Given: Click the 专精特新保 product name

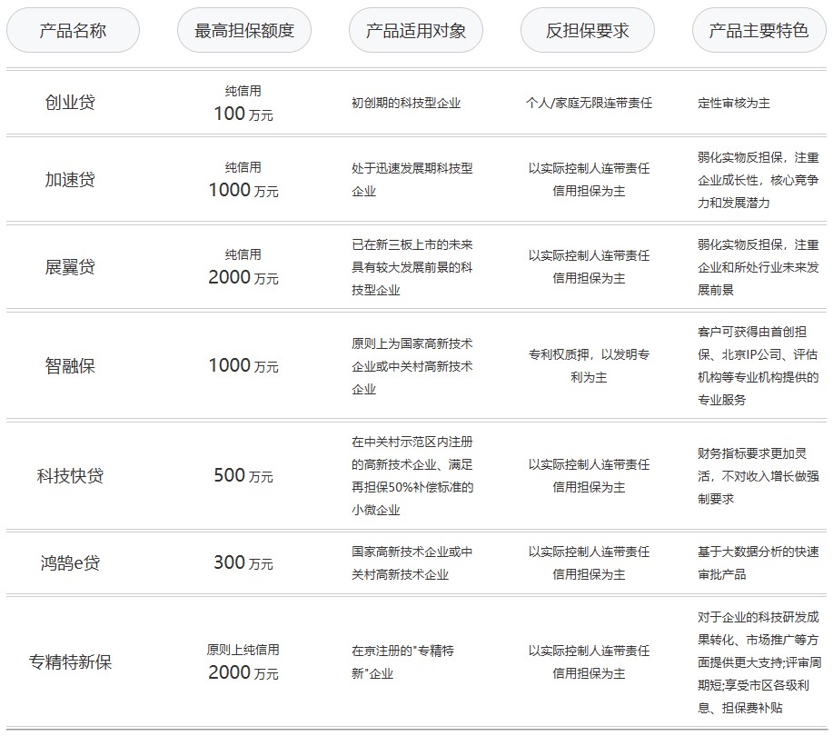Looking at the screenshot, I should click(x=70, y=661).
